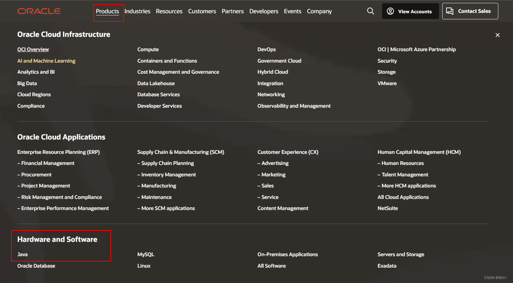Viewport: 513px width, 283px height.
Task: Go to the MySQL link
Action: tap(146, 254)
